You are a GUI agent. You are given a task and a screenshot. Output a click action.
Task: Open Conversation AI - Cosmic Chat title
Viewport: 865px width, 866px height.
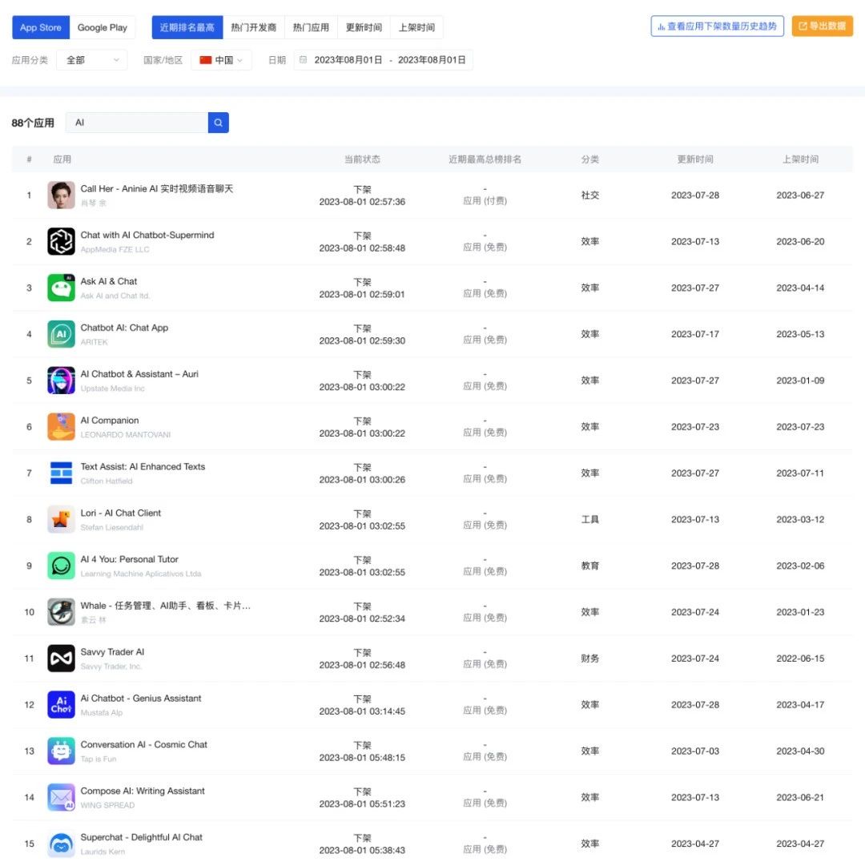pos(143,744)
